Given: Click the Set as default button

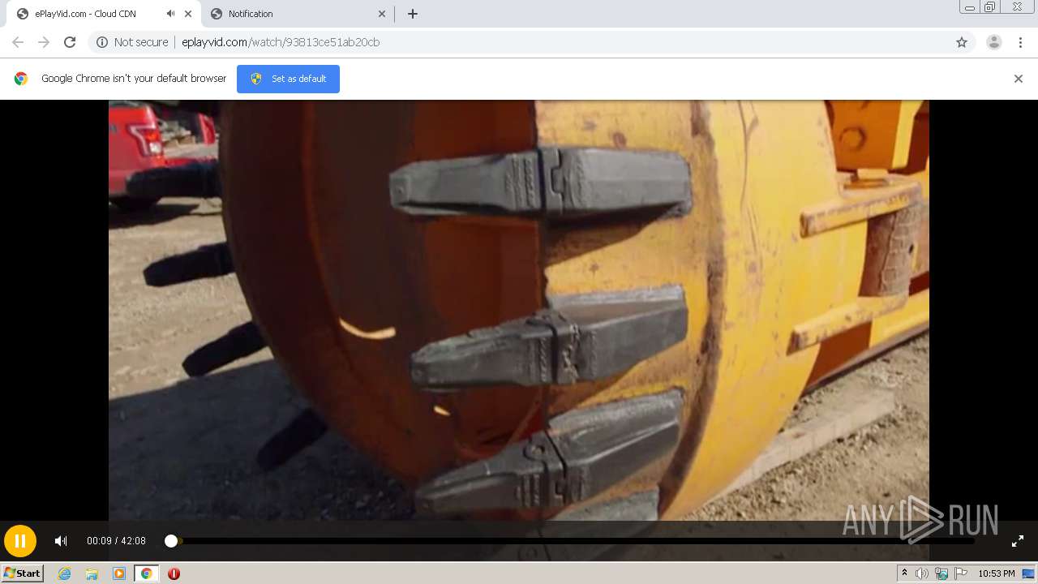Looking at the screenshot, I should point(288,79).
